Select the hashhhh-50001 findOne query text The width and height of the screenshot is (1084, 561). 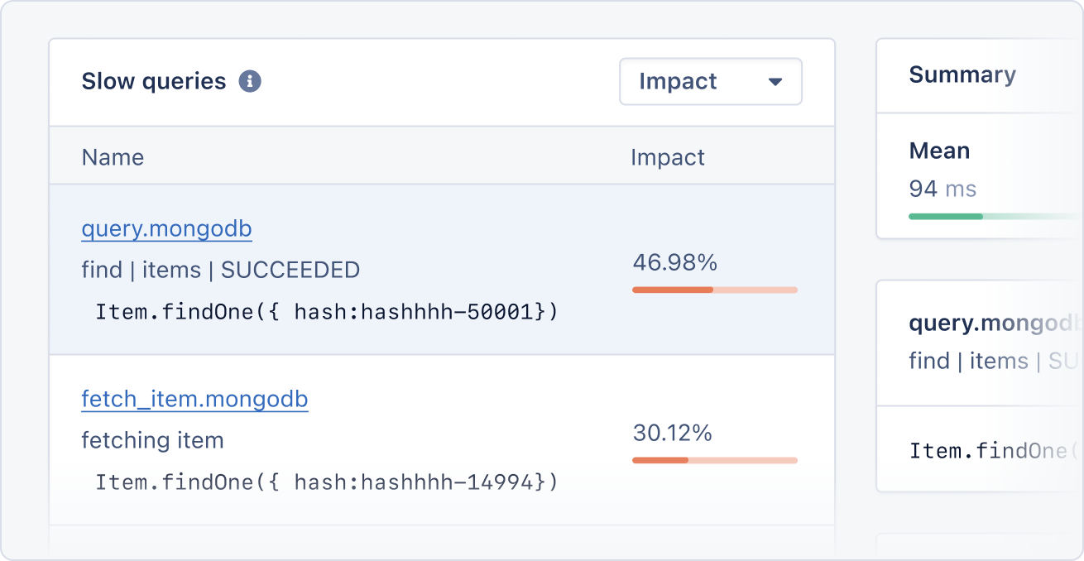327,312
